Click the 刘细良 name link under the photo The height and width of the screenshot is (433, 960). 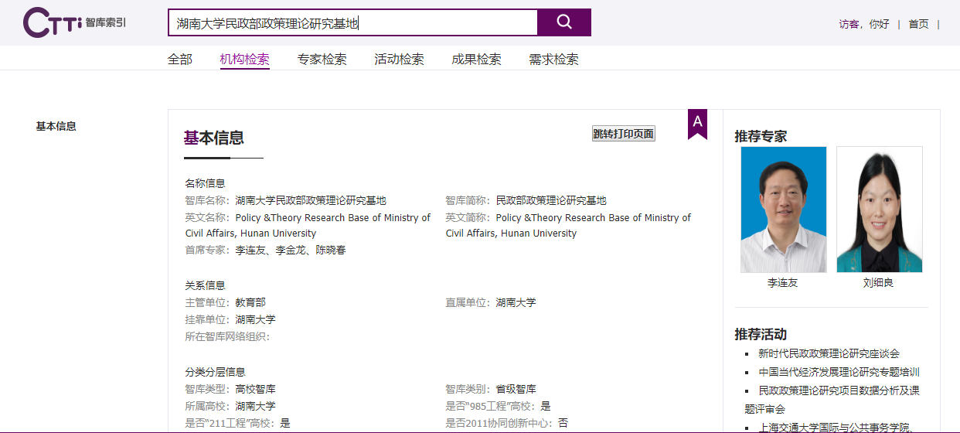(878, 283)
